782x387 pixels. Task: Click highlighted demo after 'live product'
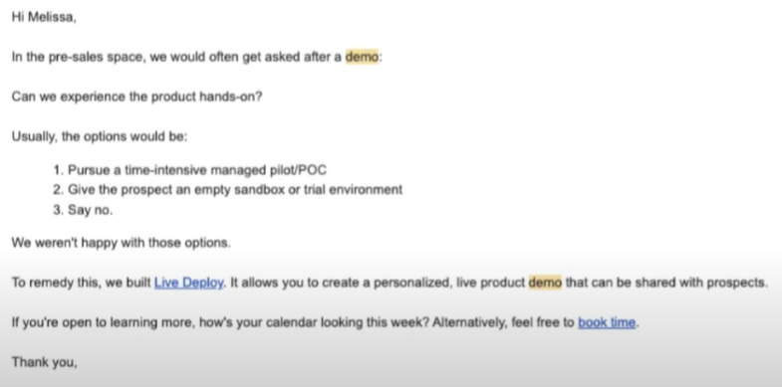click(x=545, y=283)
